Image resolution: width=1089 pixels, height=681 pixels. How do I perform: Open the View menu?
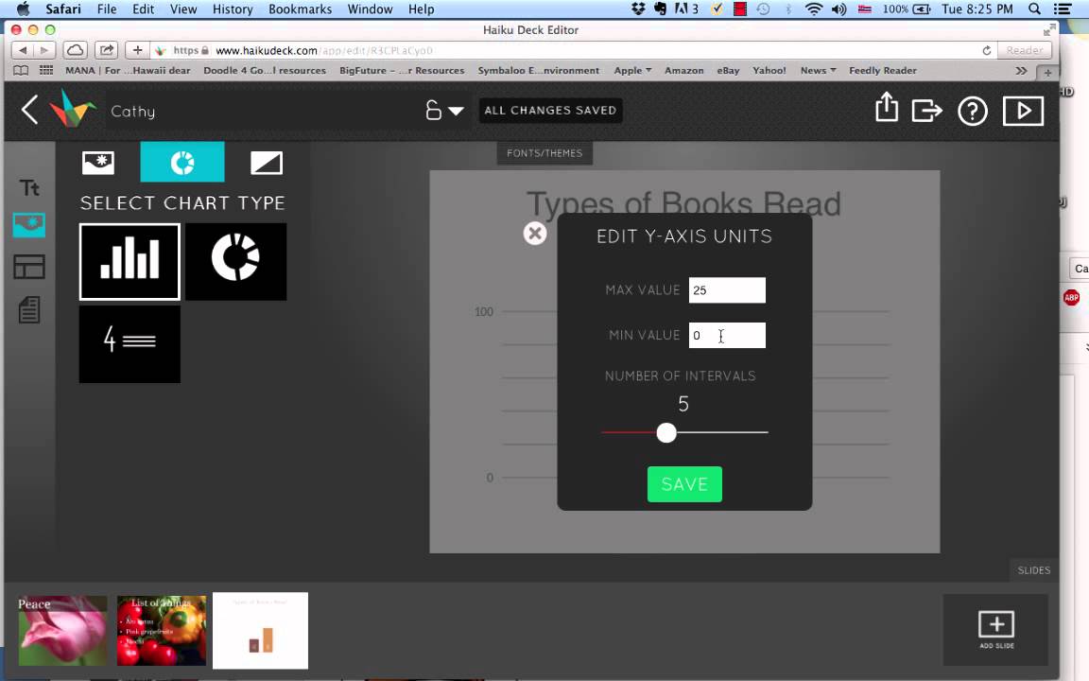[183, 9]
